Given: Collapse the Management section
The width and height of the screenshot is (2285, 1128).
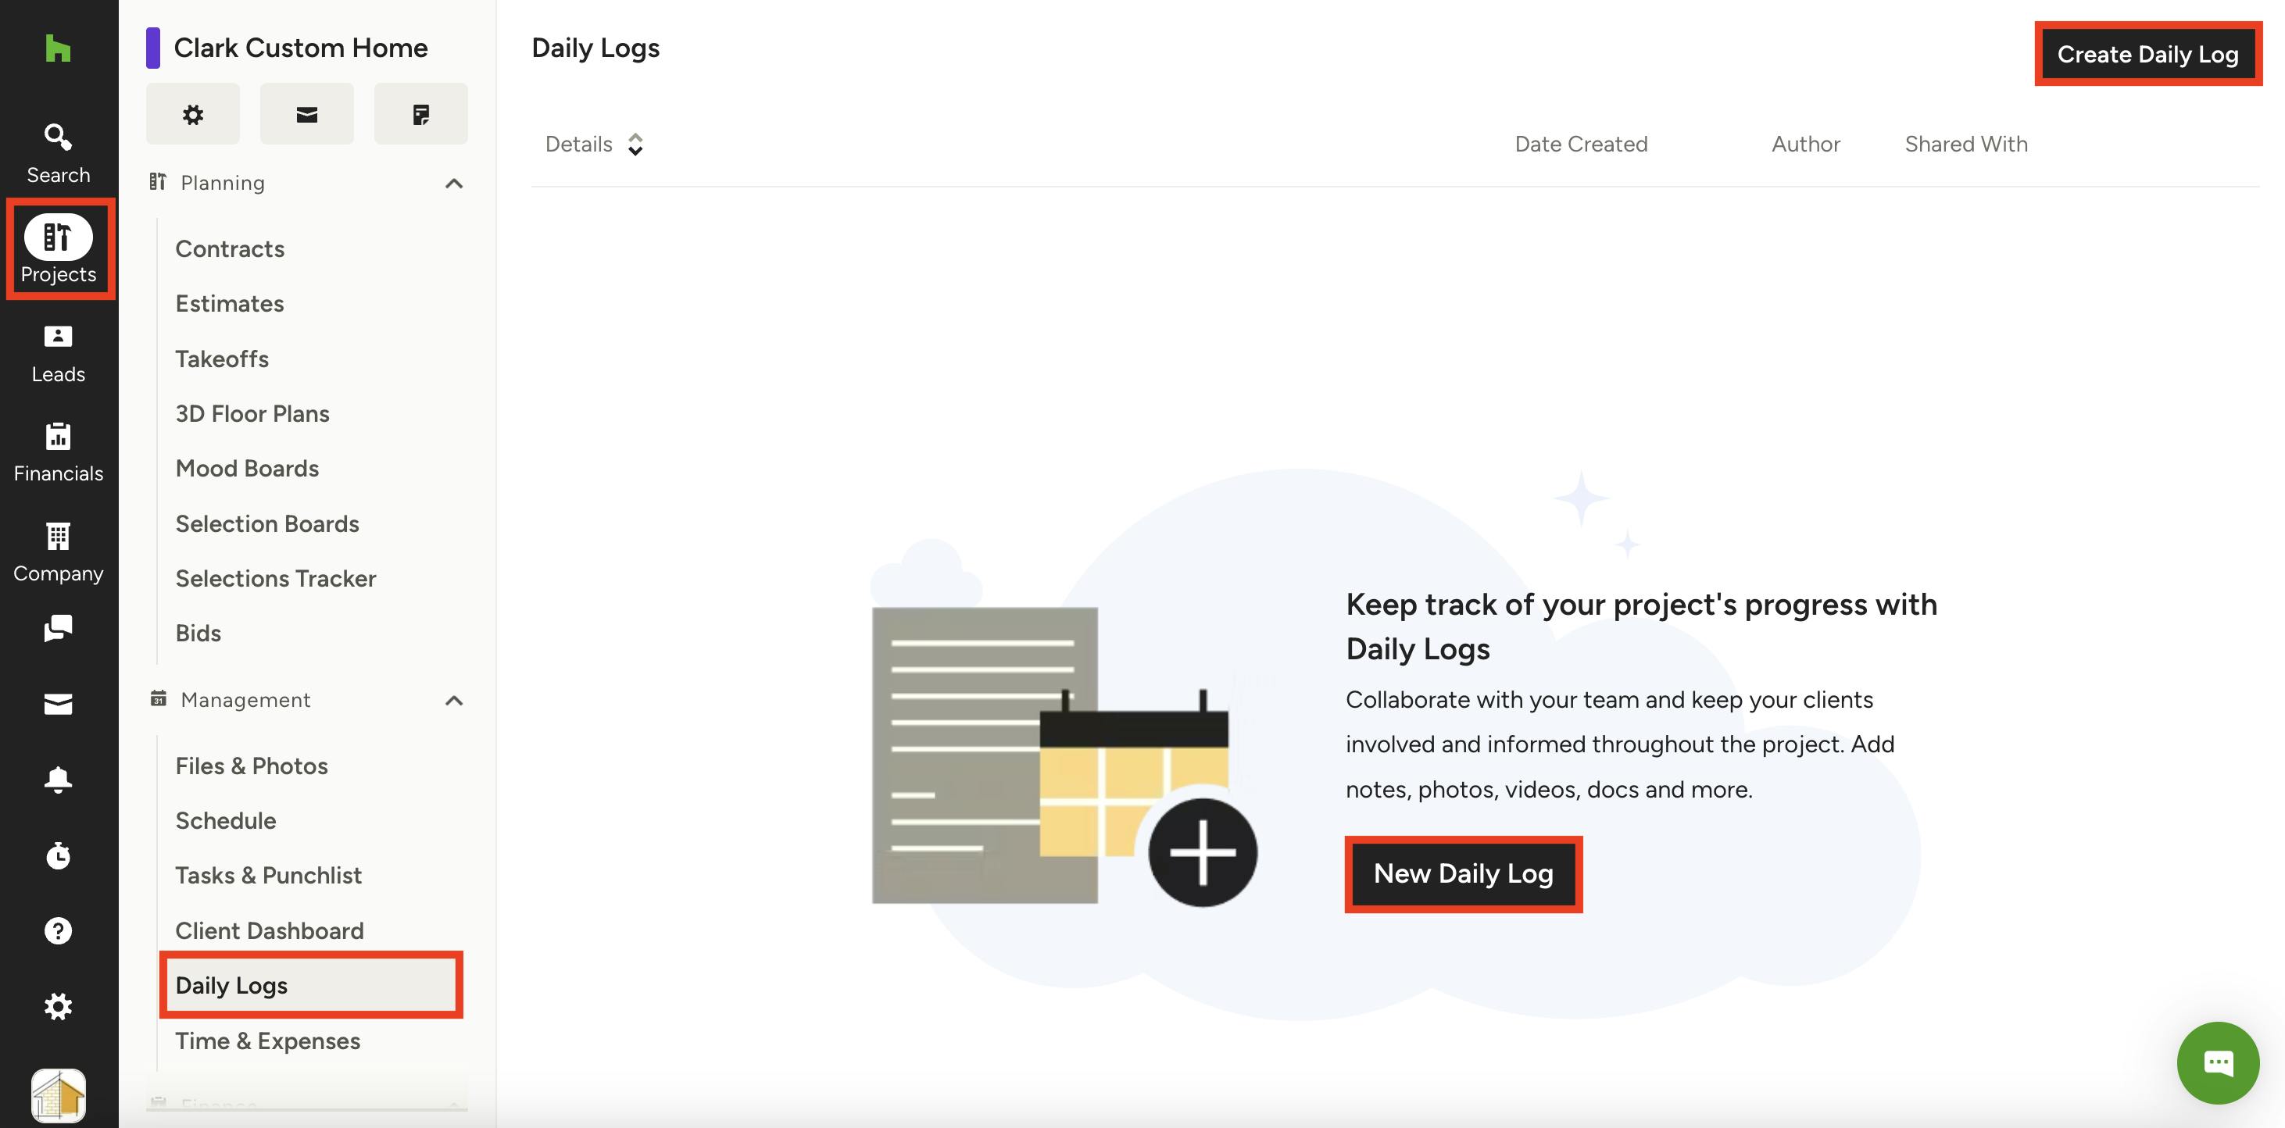Looking at the screenshot, I should pos(453,701).
